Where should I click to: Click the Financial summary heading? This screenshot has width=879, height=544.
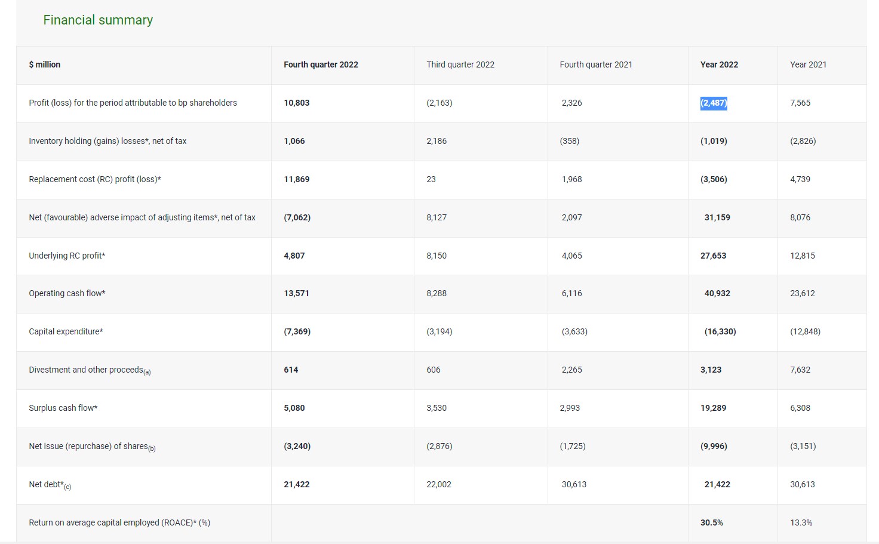[x=98, y=20]
